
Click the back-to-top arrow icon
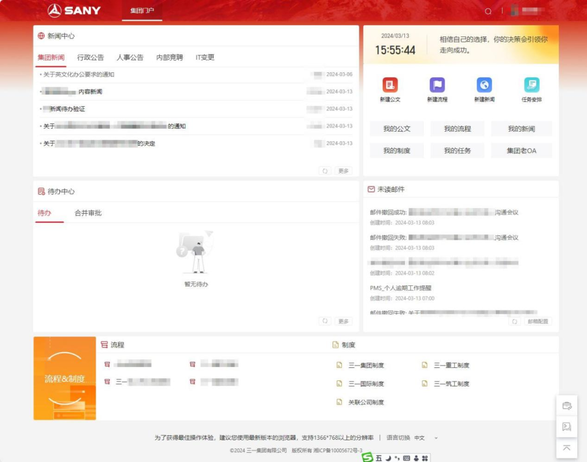pyautogui.click(x=567, y=448)
